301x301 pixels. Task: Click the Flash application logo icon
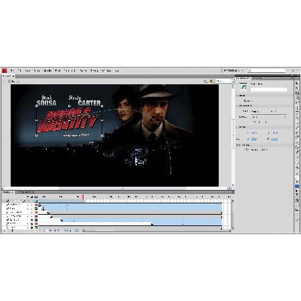click(x=5, y=71)
